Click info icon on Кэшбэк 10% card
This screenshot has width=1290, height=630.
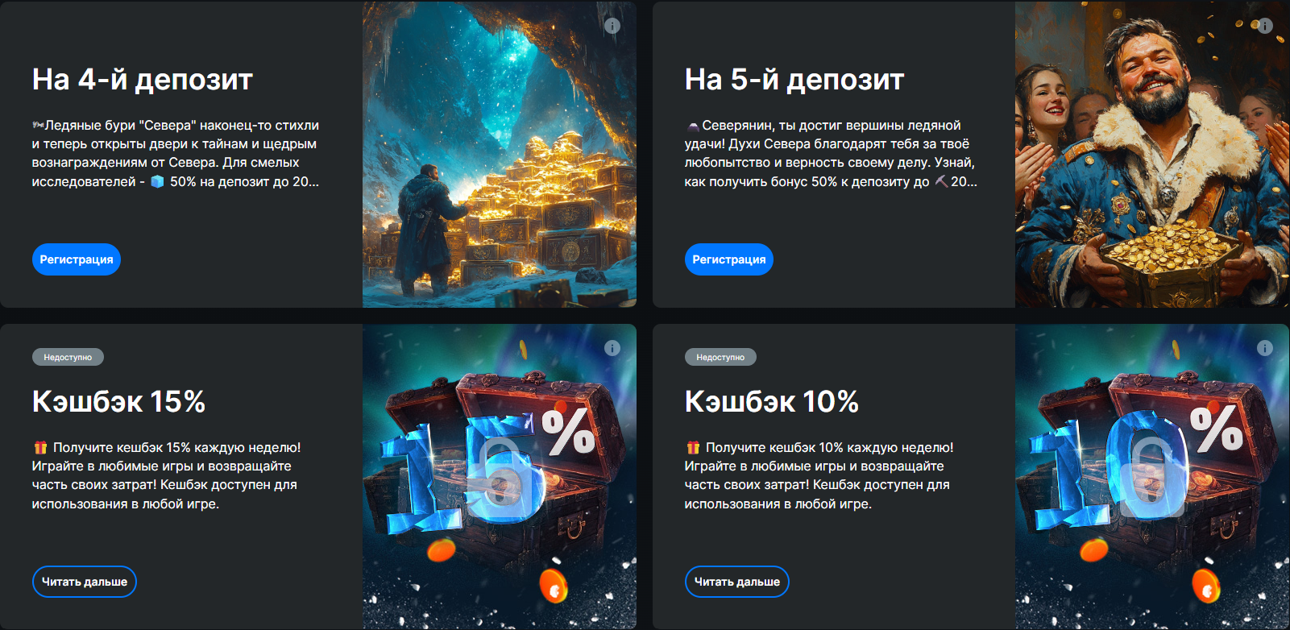[x=1265, y=348]
